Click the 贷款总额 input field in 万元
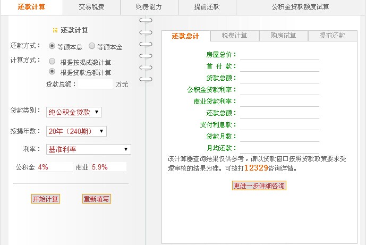The width and height of the screenshot is (366, 245). 96,84
